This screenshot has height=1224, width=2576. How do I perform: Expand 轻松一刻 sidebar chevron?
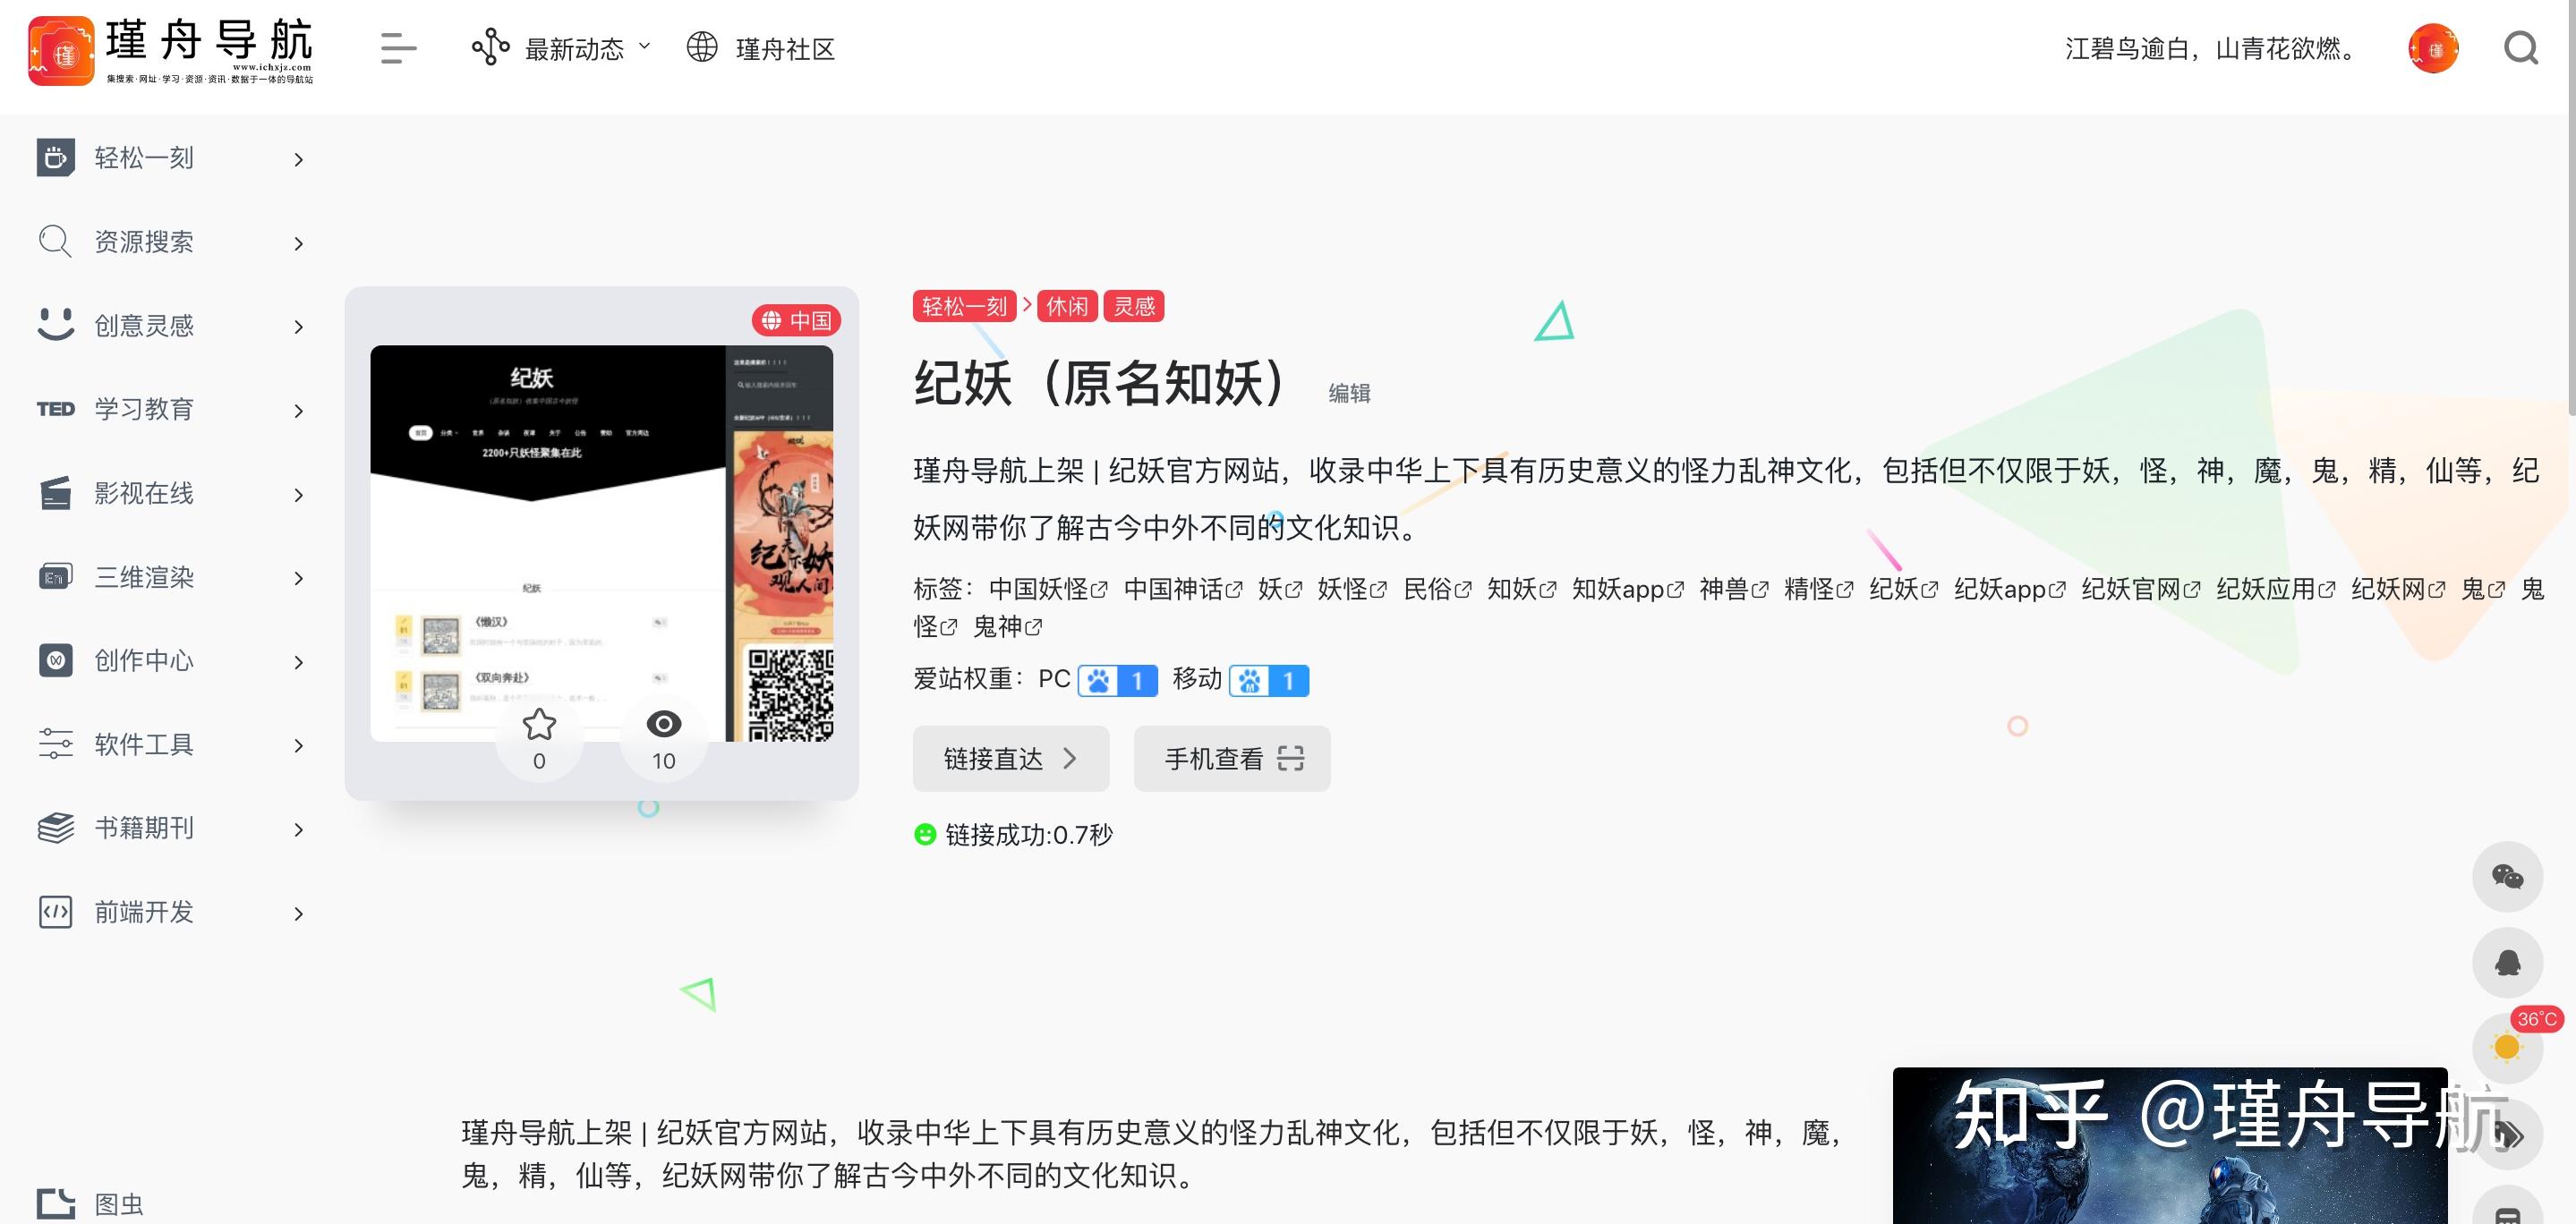pos(298,159)
